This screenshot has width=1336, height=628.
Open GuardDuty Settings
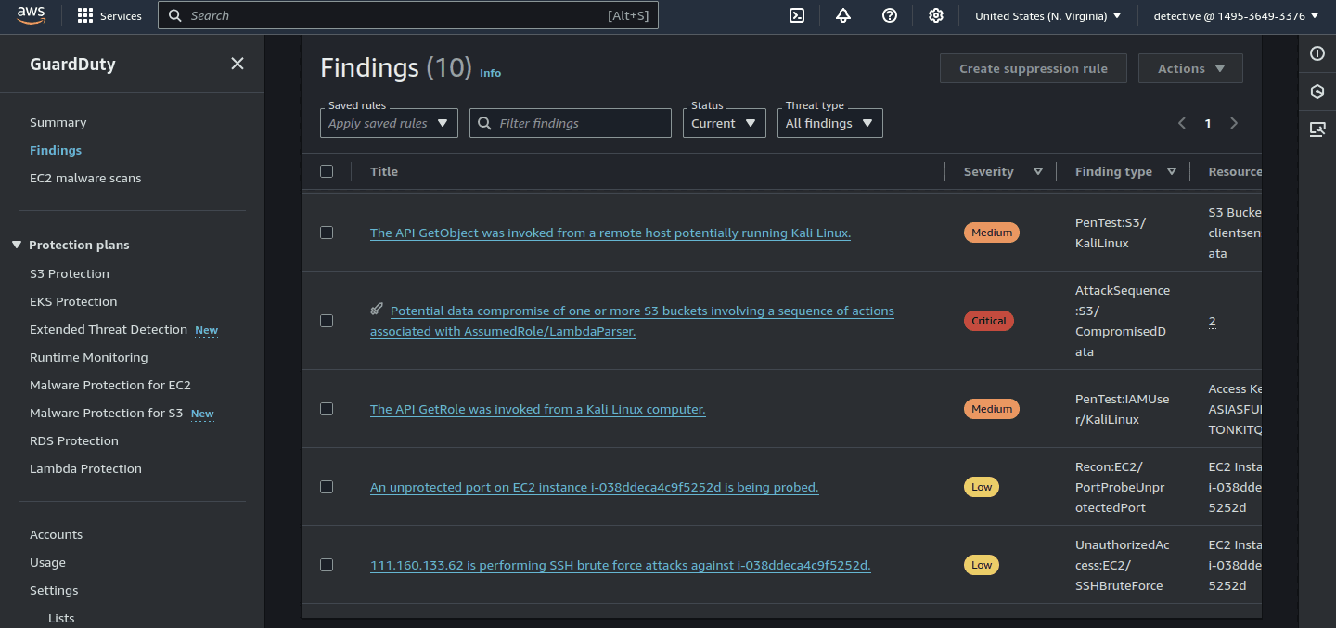[54, 590]
